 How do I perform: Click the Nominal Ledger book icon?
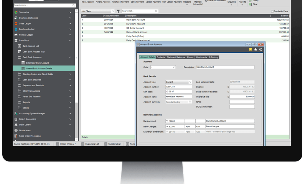16,35
